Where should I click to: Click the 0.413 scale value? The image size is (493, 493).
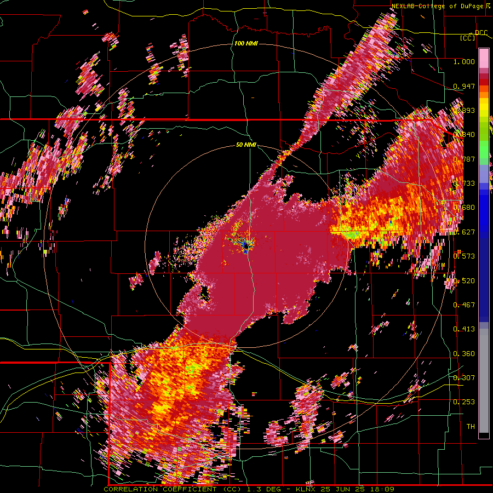(464, 329)
